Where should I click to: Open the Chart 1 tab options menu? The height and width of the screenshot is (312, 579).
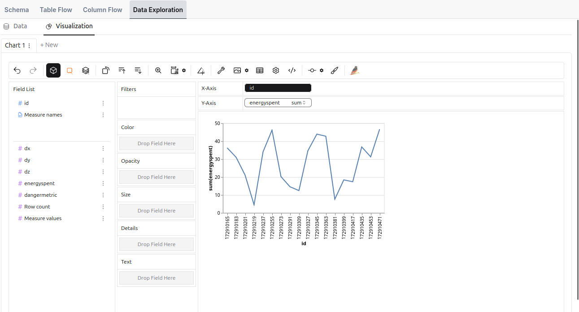30,45
